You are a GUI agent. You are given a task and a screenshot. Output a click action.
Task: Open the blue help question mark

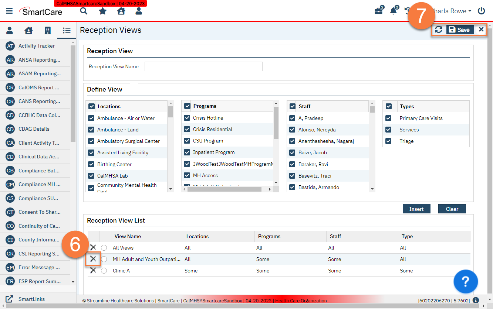pyautogui.click(x=466, y=281)
